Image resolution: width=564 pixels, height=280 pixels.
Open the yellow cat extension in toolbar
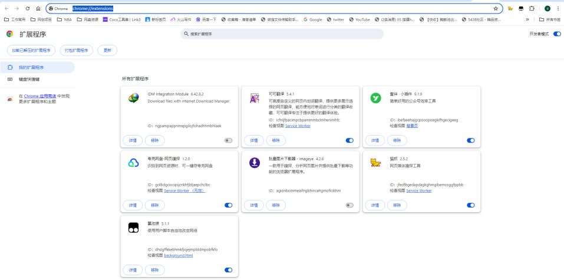point(510,8)
